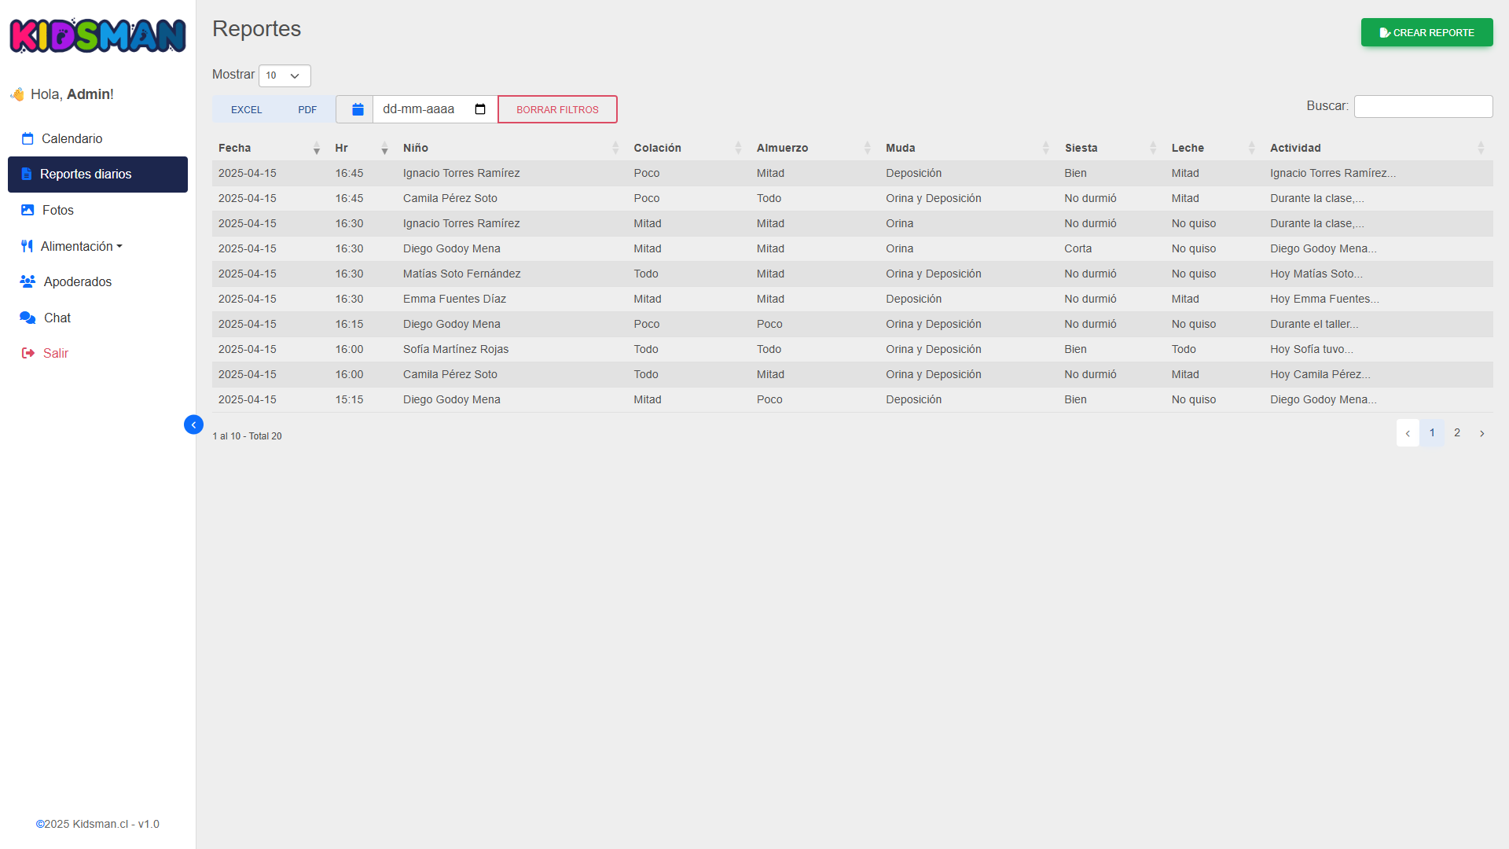Click the Borrar Filtros button
1509x849 pixels.
pos(557,109)
